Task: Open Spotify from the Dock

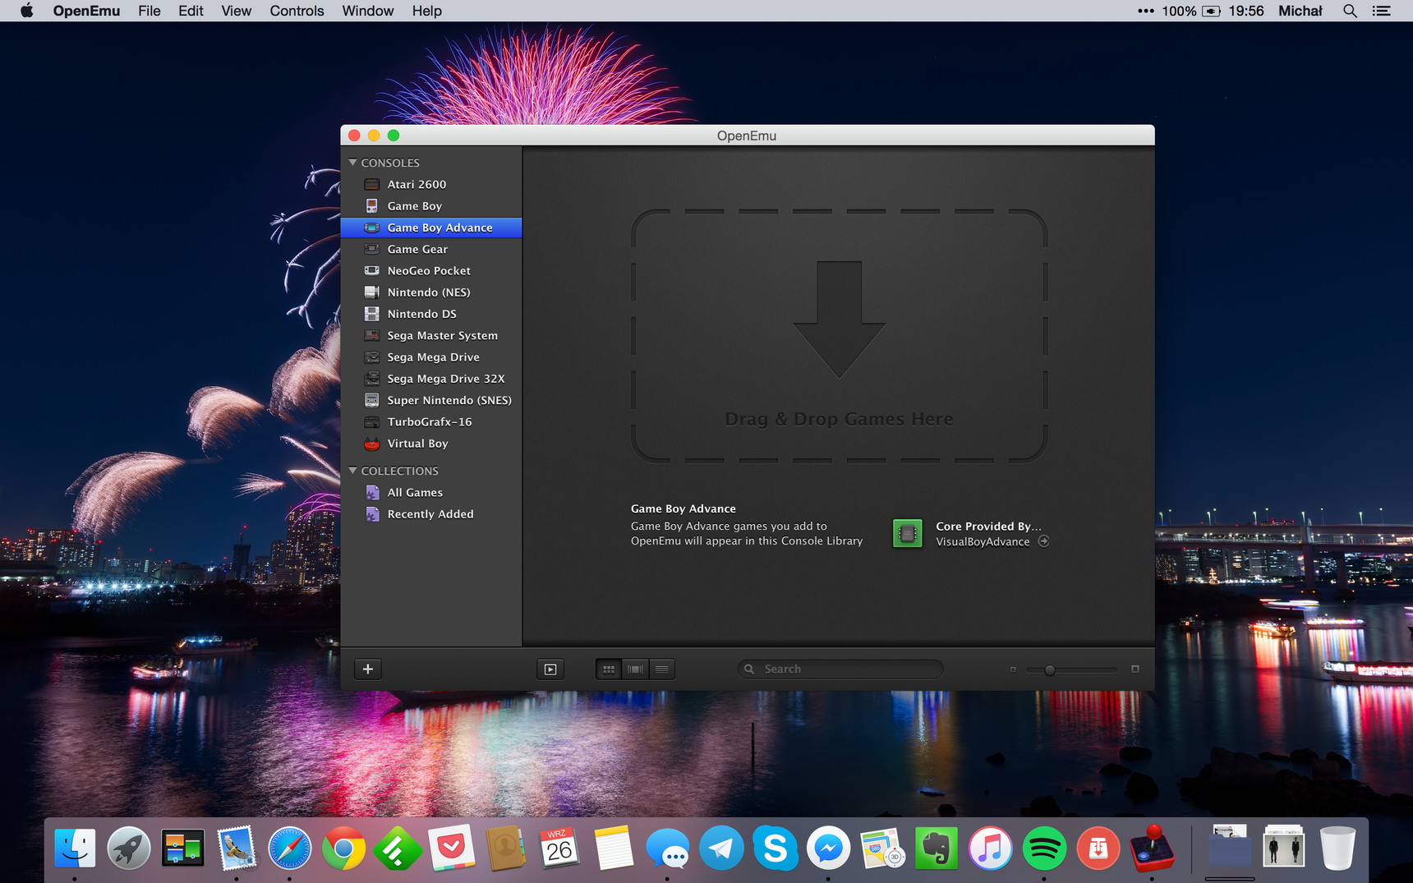Action: pyautogui.click(x=1044, y=849)
